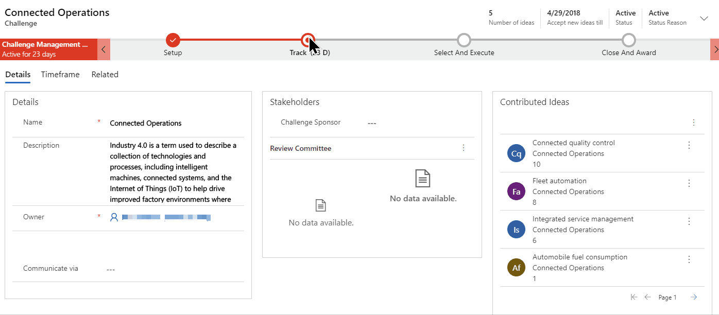Viewport: 719px width, 315px height.
Task: Click the Owner person icon
Action: [114, 217]
